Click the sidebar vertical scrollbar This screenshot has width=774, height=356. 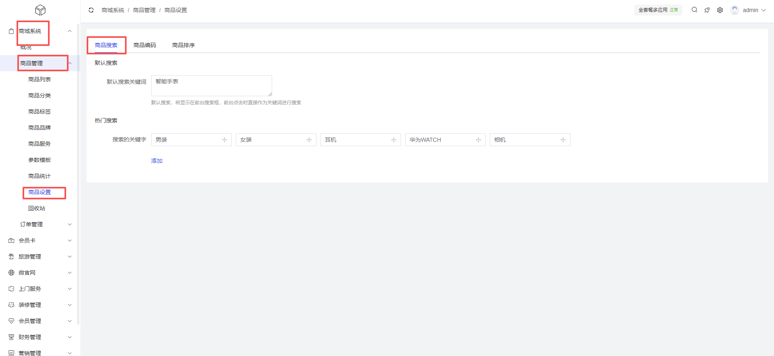(78, 174)
